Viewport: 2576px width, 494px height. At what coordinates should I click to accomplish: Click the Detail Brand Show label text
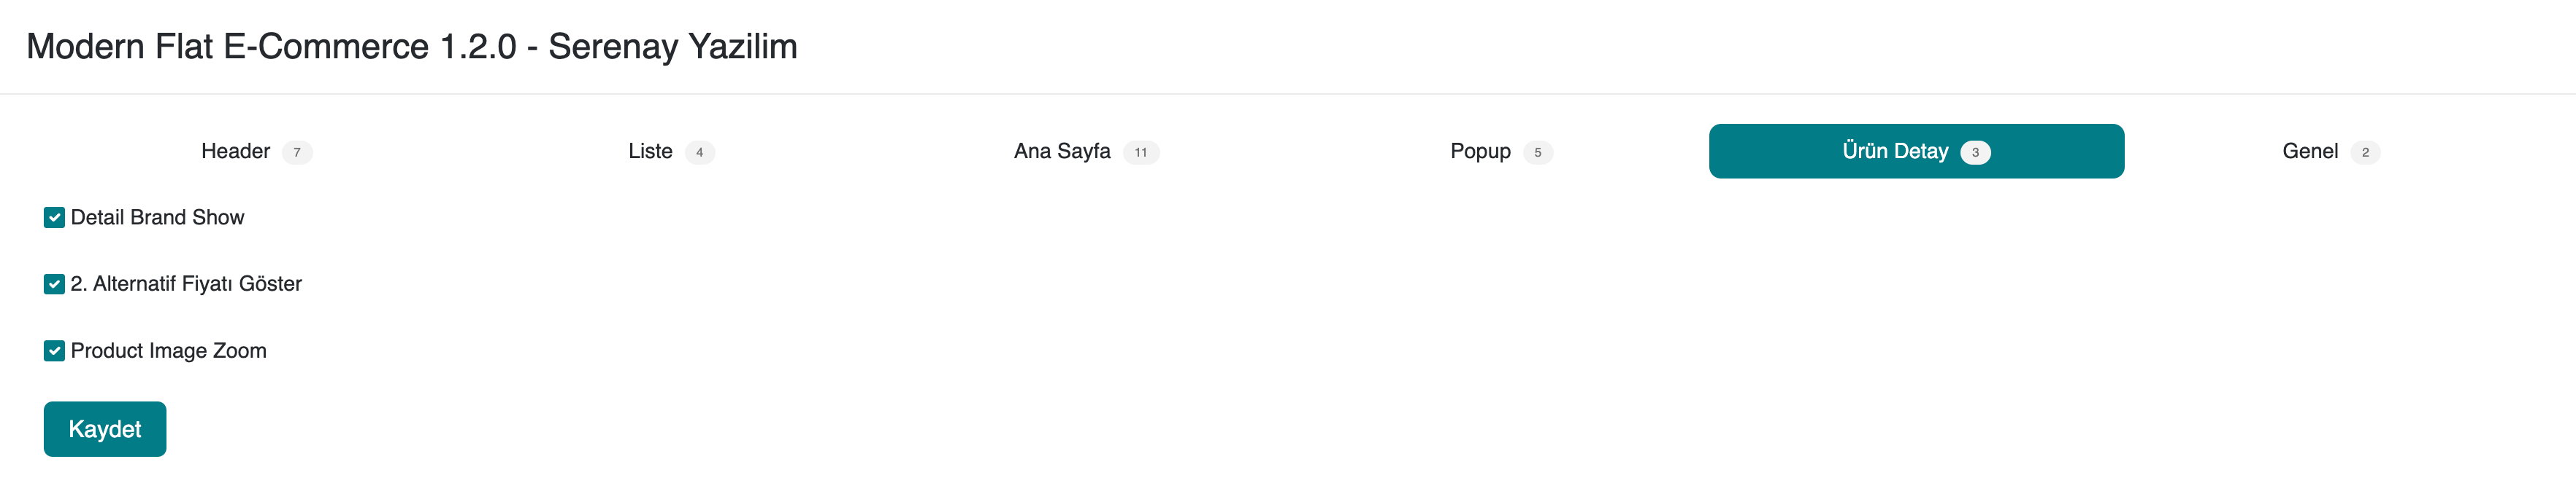(157, 218)
